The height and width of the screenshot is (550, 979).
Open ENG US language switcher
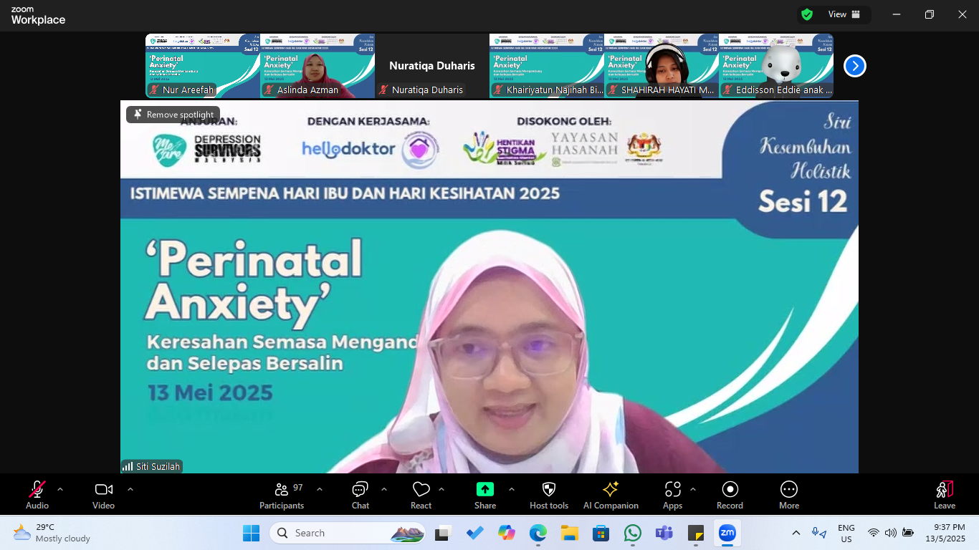[846, 533]
